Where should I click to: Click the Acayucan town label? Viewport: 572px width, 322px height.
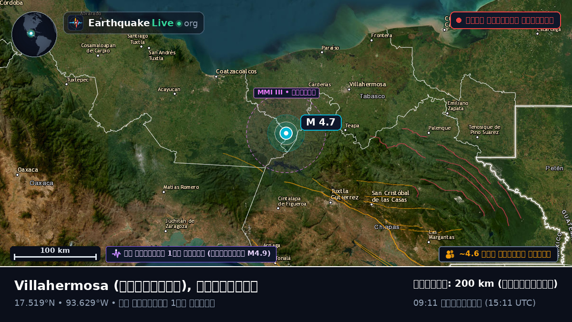169,89
